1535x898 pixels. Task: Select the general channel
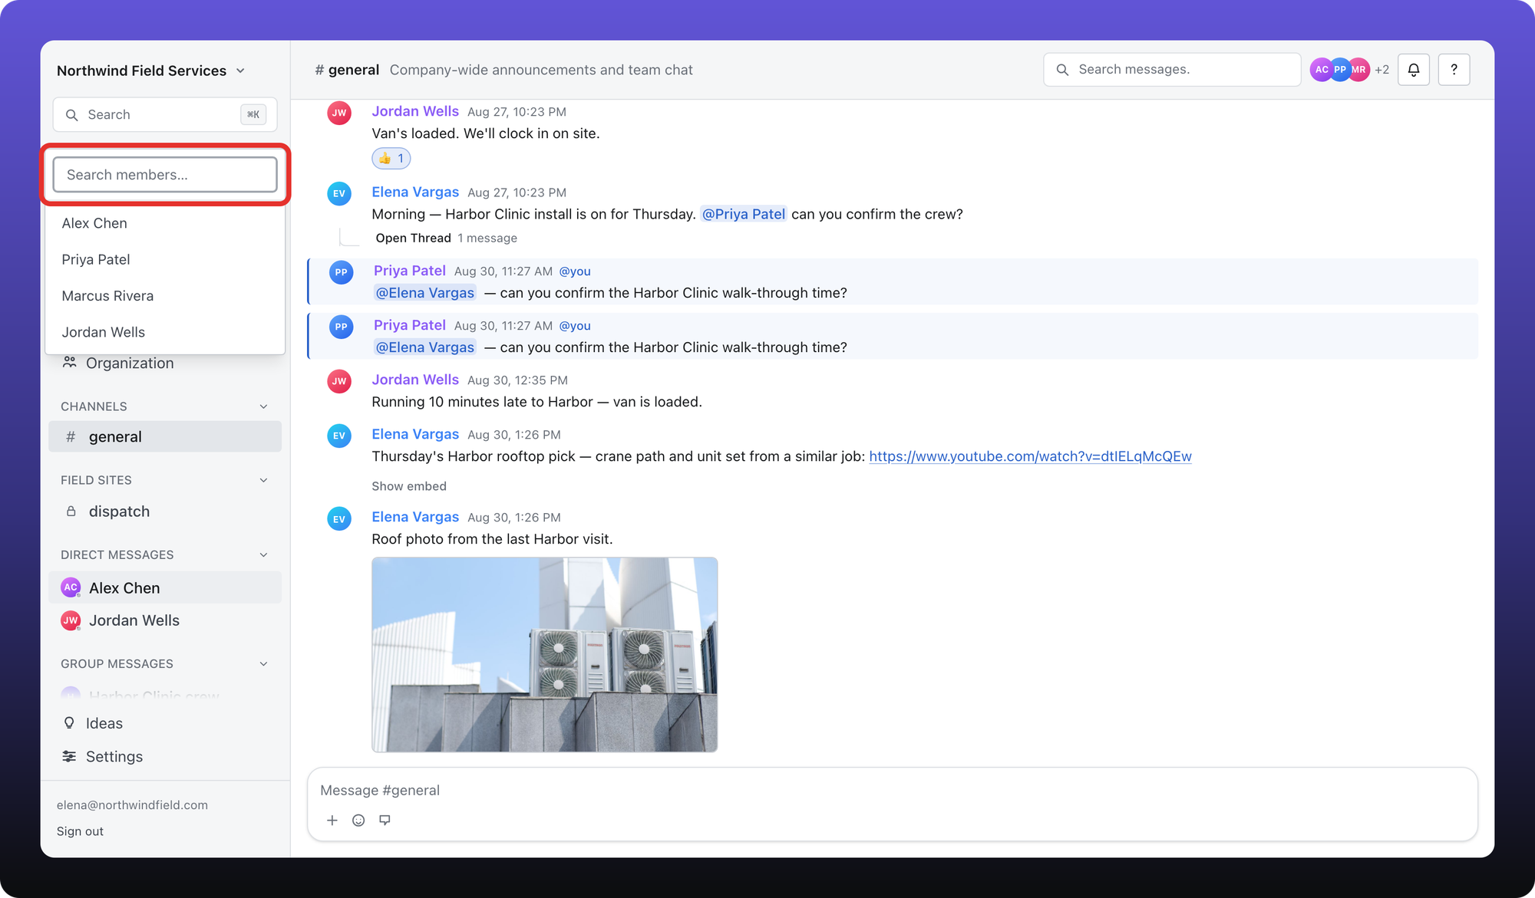(x=165, y=437)
